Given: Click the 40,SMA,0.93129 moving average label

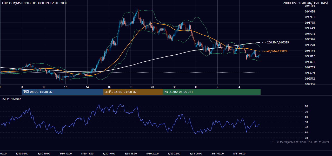Looking at the screenshot, I should [x=275, y=51].
